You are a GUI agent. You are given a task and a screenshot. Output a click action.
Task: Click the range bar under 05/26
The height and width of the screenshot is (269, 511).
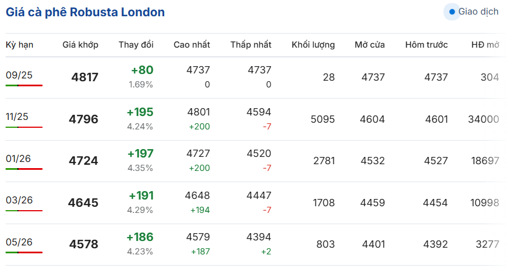24,252
